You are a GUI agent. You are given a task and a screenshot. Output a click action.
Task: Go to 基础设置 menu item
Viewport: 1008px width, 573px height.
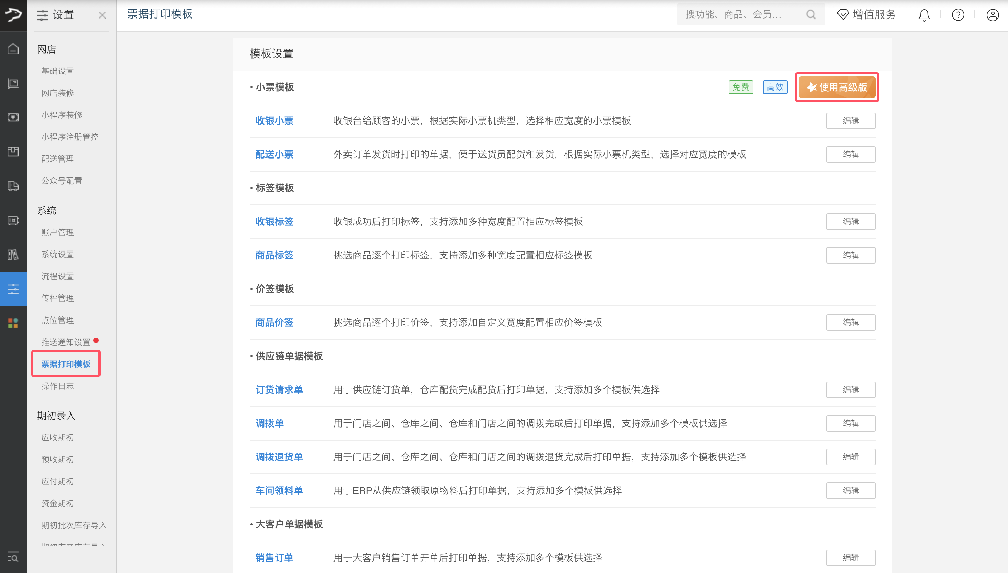point(57,71)
